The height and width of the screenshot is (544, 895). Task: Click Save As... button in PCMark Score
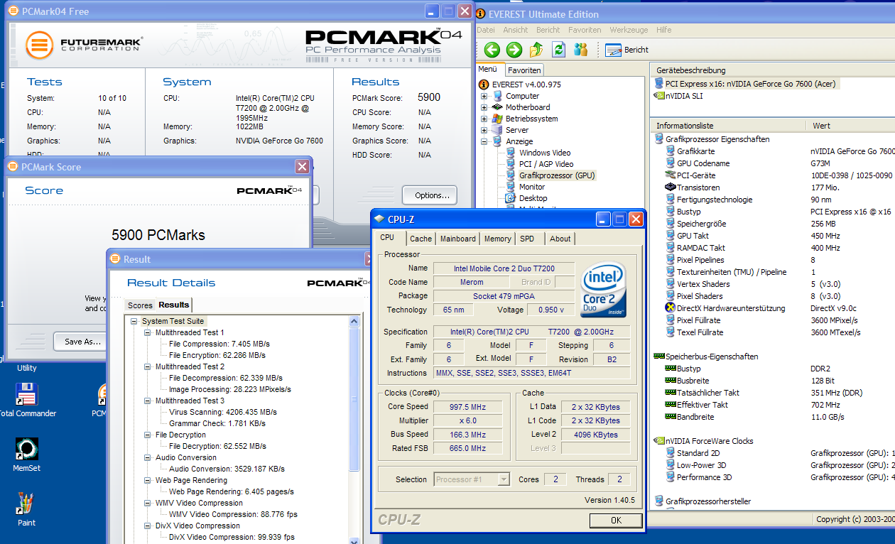coord(82,342)
